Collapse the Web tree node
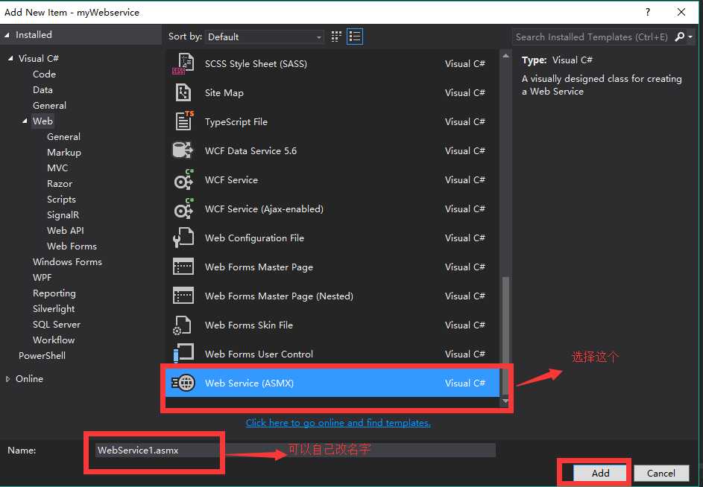Screen dimensions: 703x487 point(25,121)
